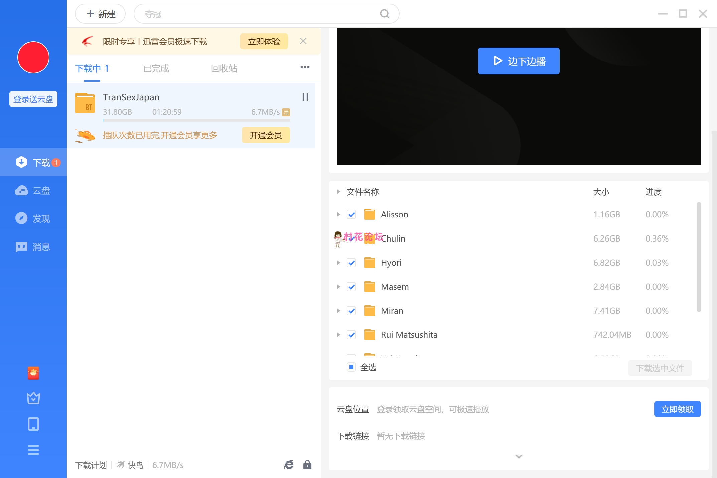
Task: Click the BT folder icon of TranSexJapan
Action: 85,103
